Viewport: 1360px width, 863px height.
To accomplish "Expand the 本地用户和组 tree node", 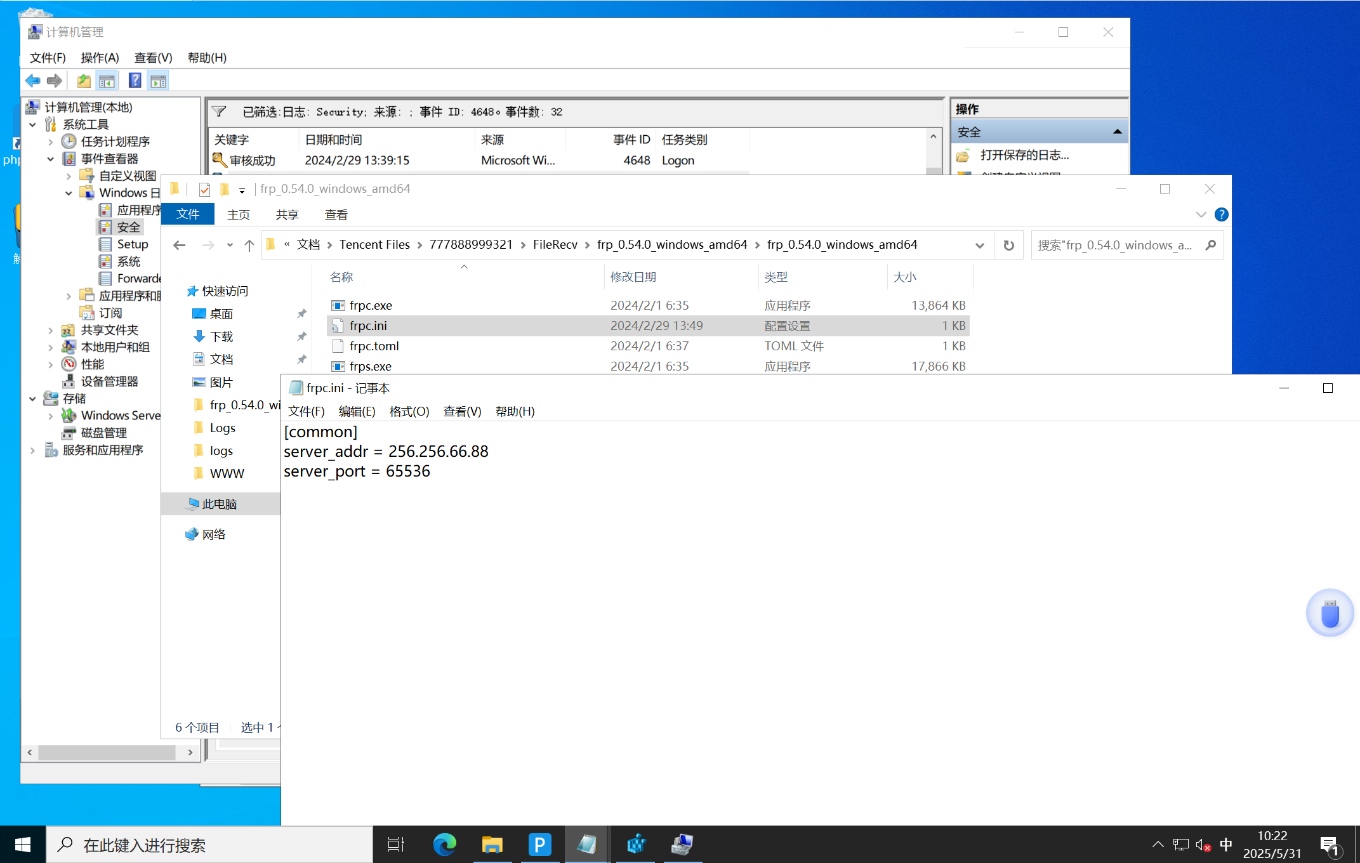I will 51,347.
